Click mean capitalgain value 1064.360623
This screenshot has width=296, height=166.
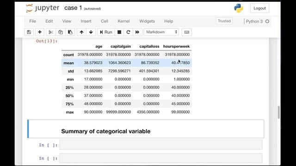pos(119,63)
